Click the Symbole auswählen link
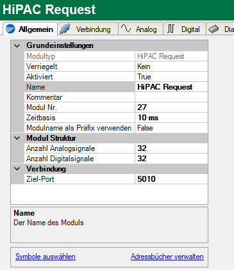 [46, 257]
